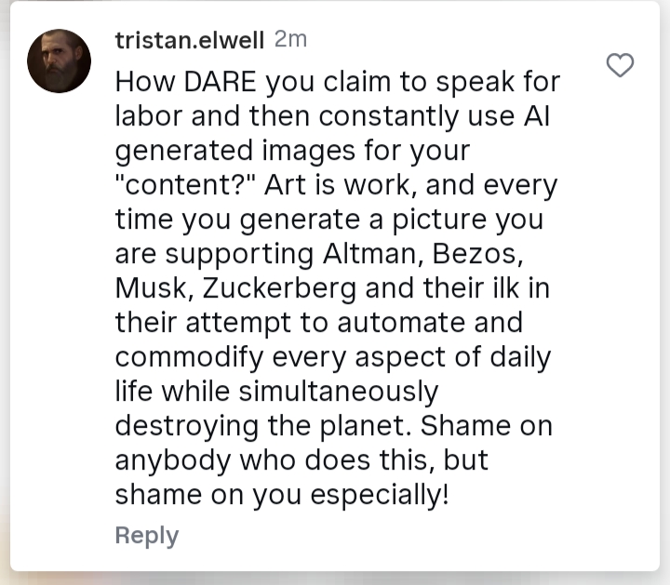
Task: Click the 2m timestamp
Action: 290,40
